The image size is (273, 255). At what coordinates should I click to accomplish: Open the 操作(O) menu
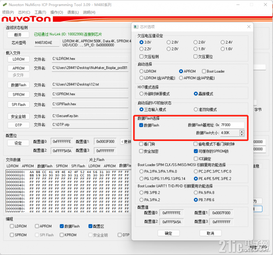point(57,12)
